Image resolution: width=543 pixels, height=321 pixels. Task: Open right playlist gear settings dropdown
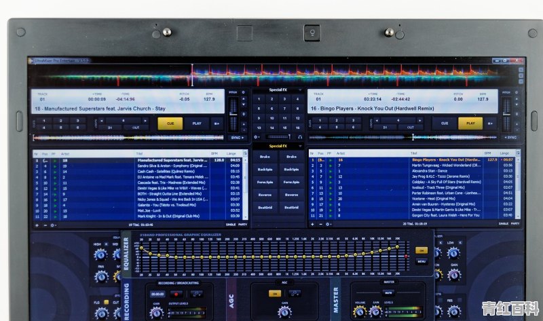(x=328, y=225)
